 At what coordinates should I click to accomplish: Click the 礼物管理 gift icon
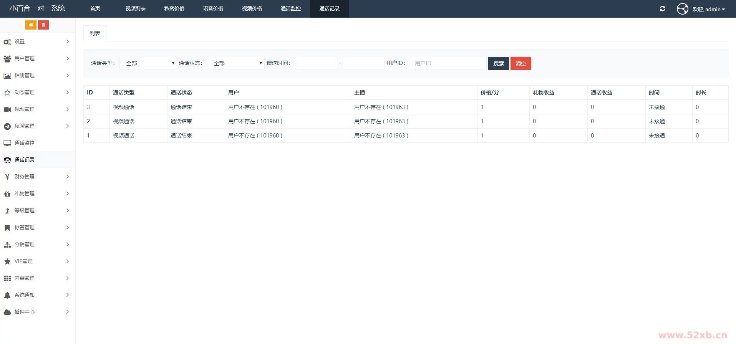[7, 194]
